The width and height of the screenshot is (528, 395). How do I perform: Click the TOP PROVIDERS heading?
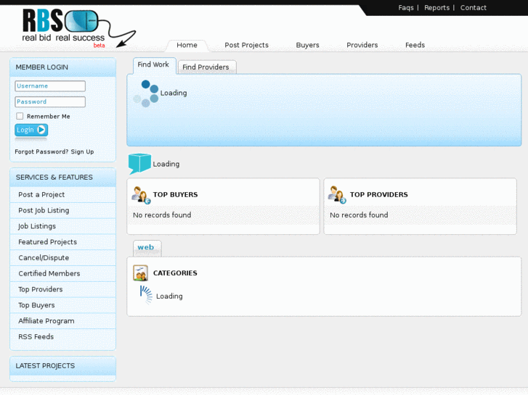(379, 195)
